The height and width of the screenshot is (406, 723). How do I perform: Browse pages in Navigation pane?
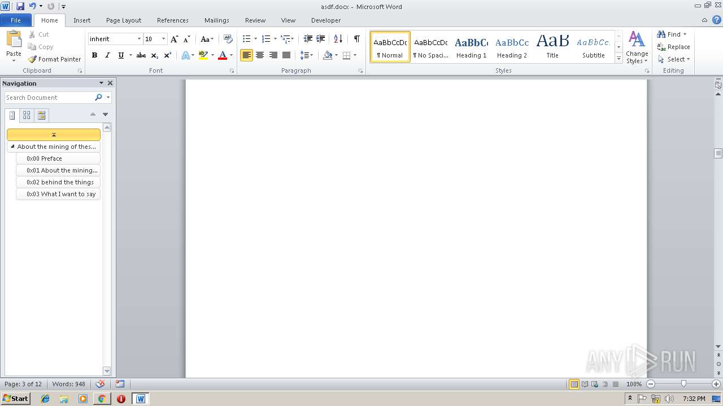click(x=27, y=116)
